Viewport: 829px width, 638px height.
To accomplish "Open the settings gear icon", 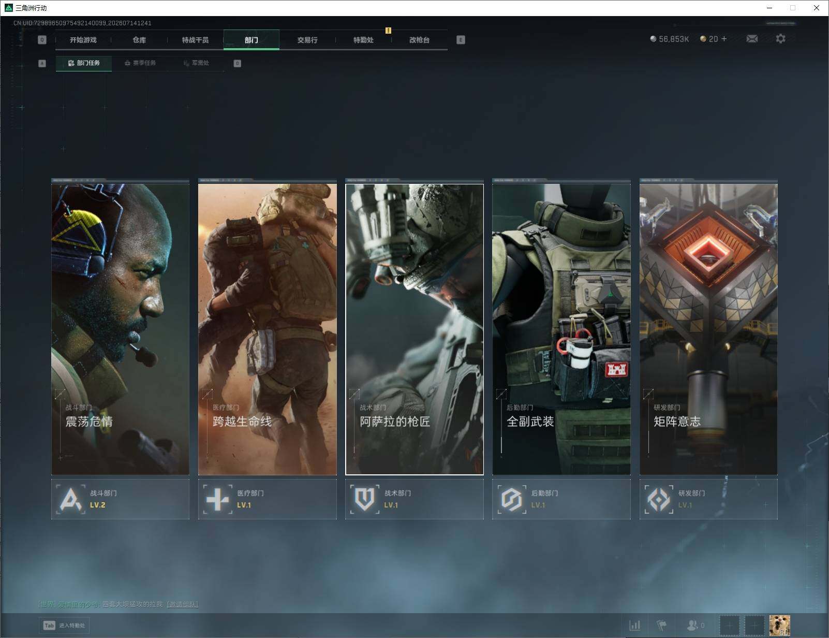I will pos(780,39).
